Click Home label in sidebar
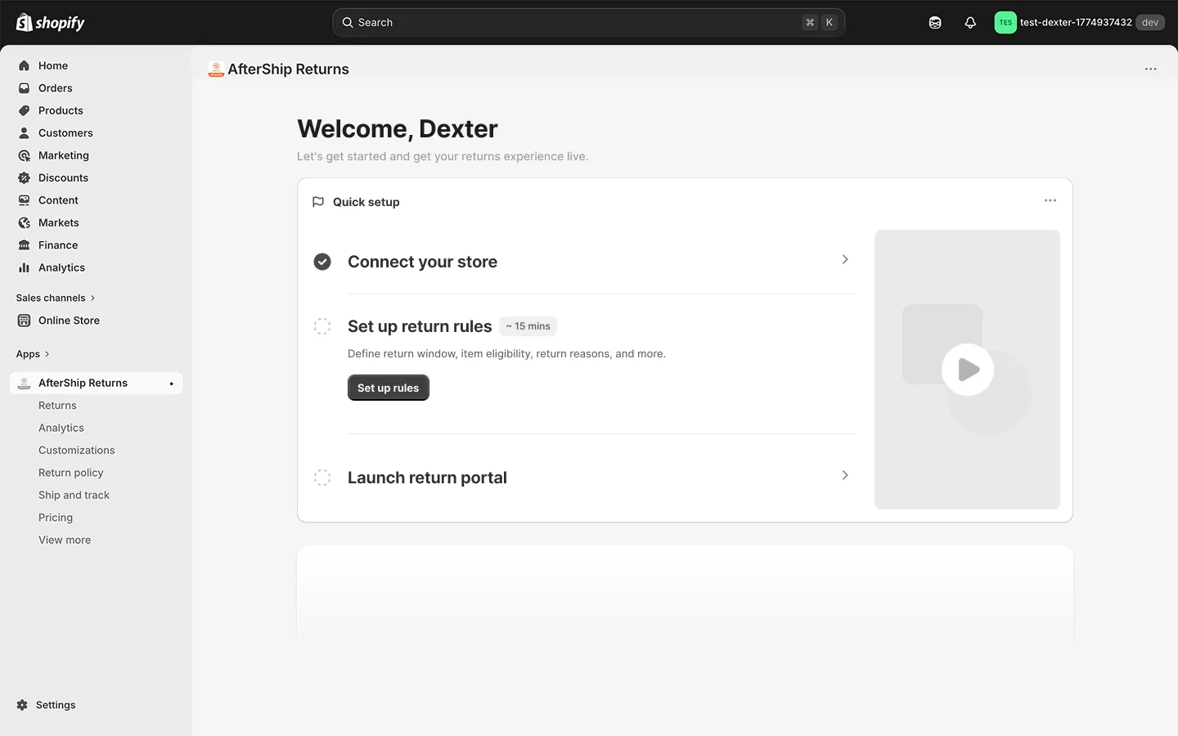The height and width of the screenshot is (736, 1178). point(53,65)
